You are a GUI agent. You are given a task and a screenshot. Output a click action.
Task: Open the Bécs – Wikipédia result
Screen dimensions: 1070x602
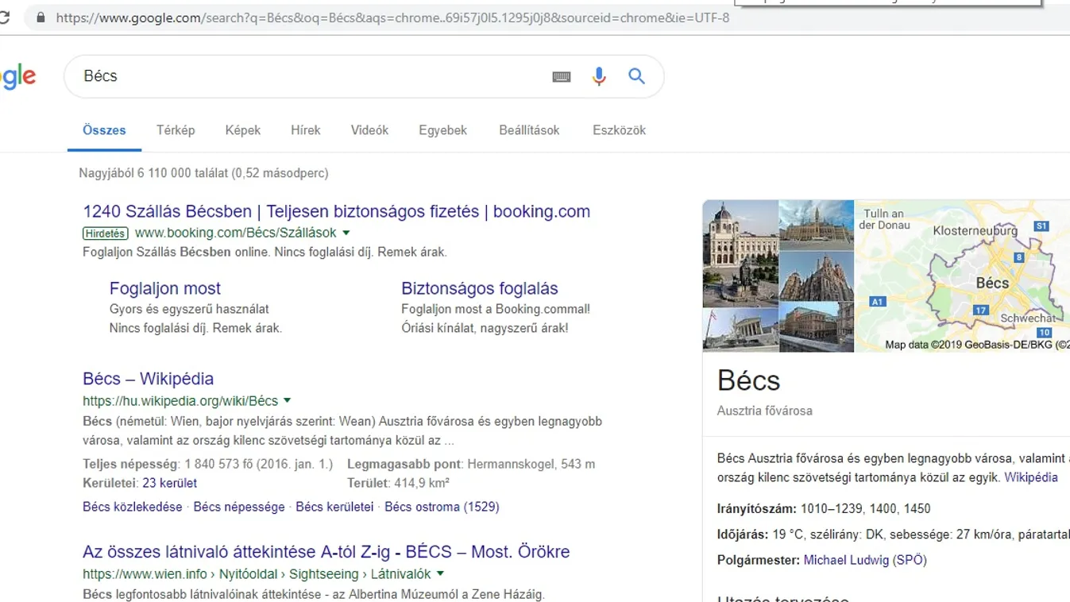coord(149,379)
